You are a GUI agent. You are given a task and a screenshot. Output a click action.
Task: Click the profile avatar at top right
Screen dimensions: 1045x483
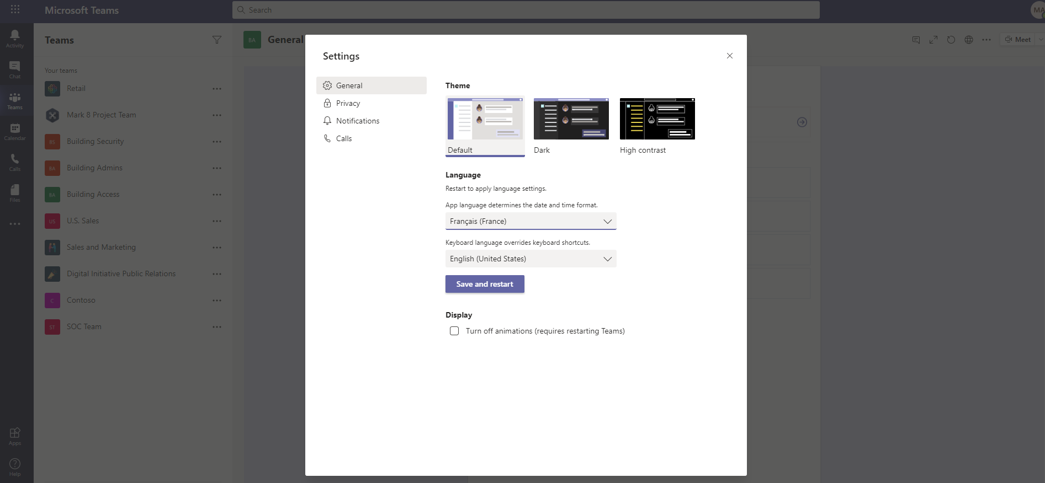click(1038, 10)
